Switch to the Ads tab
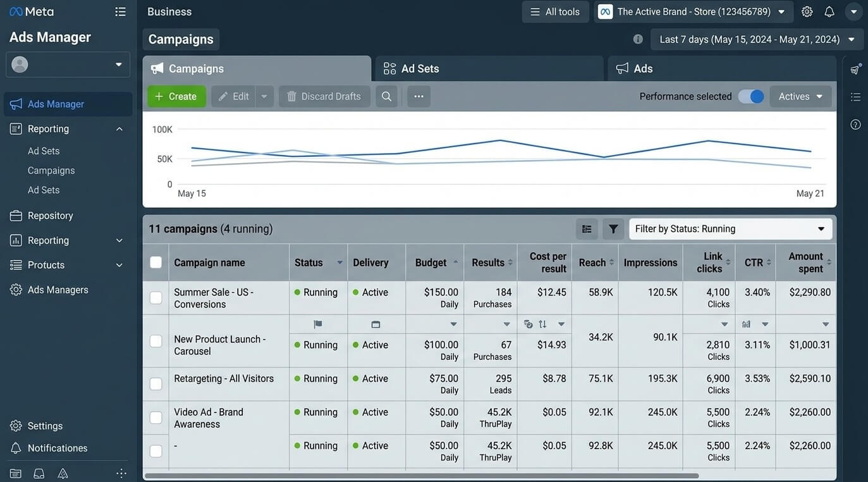The height and width of the screenshot is (482, 868). (x=722, y=68)
